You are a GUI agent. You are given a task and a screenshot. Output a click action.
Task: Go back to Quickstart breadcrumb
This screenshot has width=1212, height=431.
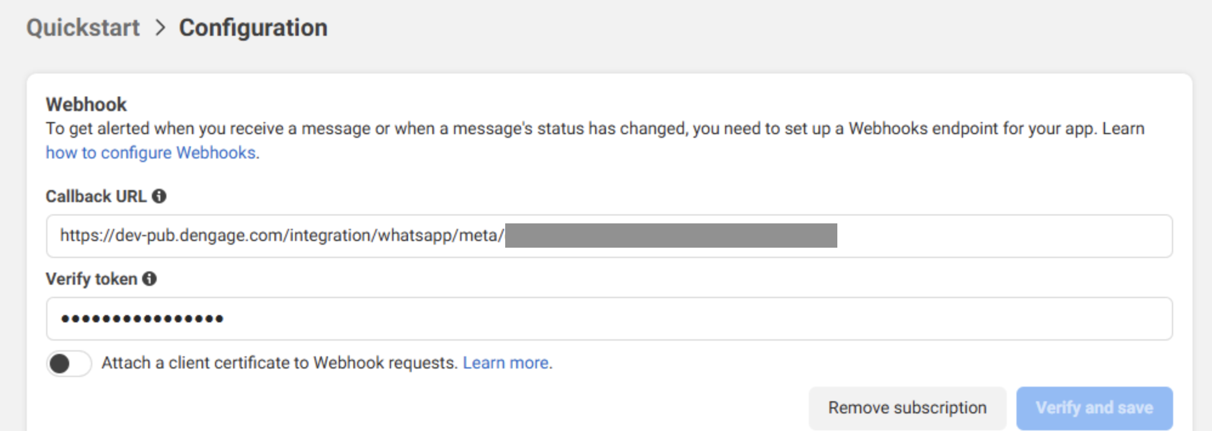pos(83,28)
